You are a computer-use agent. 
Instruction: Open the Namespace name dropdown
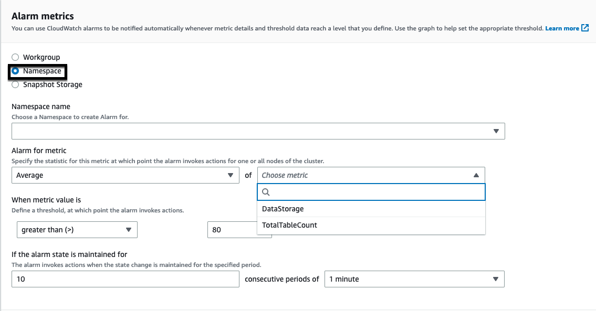pos(258,131)
